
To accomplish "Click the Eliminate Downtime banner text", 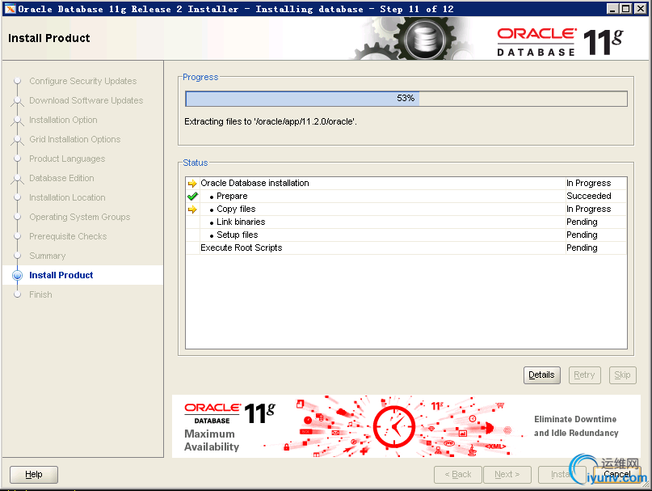I will point(576,426).
